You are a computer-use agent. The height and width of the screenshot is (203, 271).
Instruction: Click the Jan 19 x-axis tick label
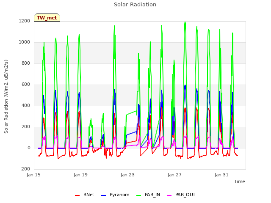coord(80,175)
